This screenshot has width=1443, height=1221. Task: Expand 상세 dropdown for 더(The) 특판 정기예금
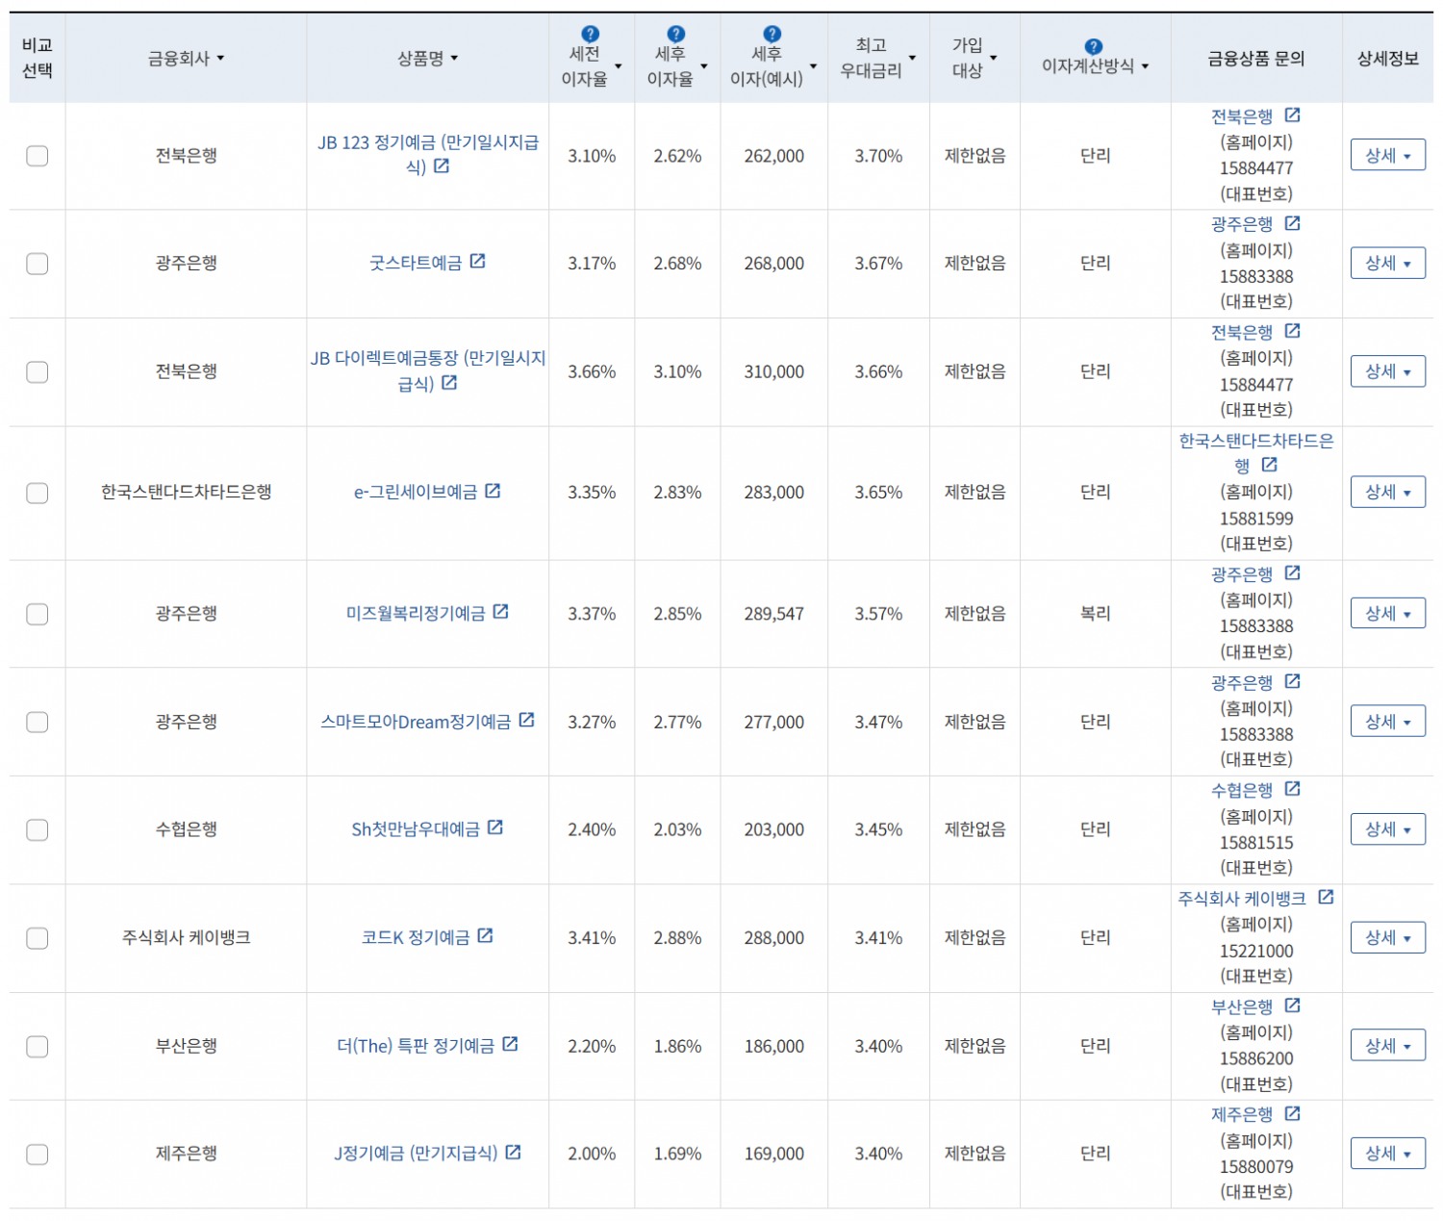click(x=1388, y=1045)
